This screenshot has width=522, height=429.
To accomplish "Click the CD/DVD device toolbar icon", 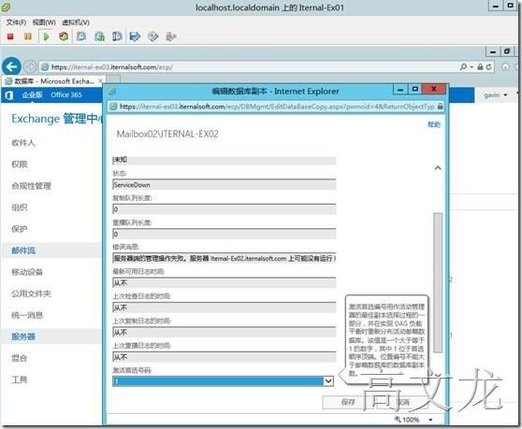I will tap(152, 36).
